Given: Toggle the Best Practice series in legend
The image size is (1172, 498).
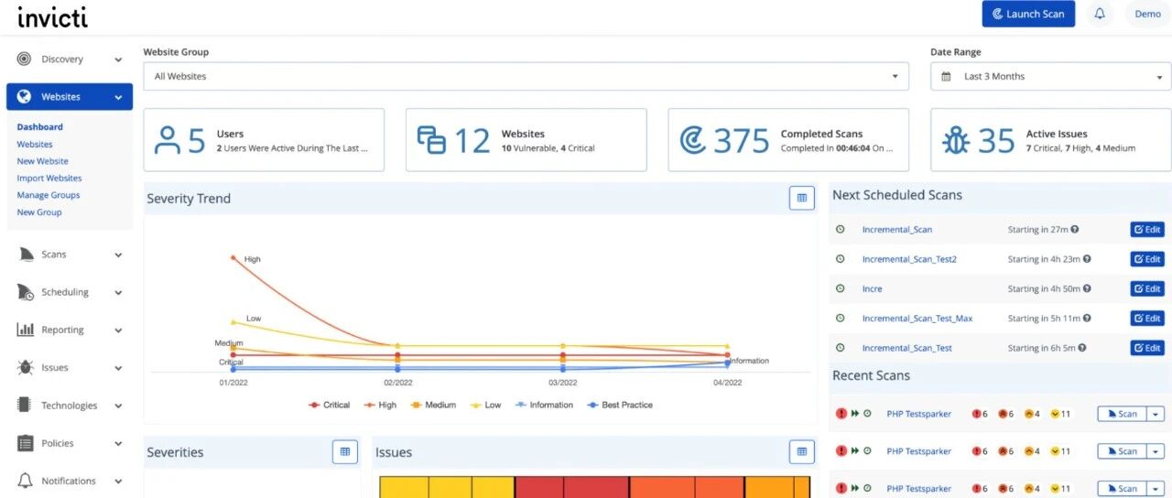Looking at the screenshot, I should pos(619,405).
